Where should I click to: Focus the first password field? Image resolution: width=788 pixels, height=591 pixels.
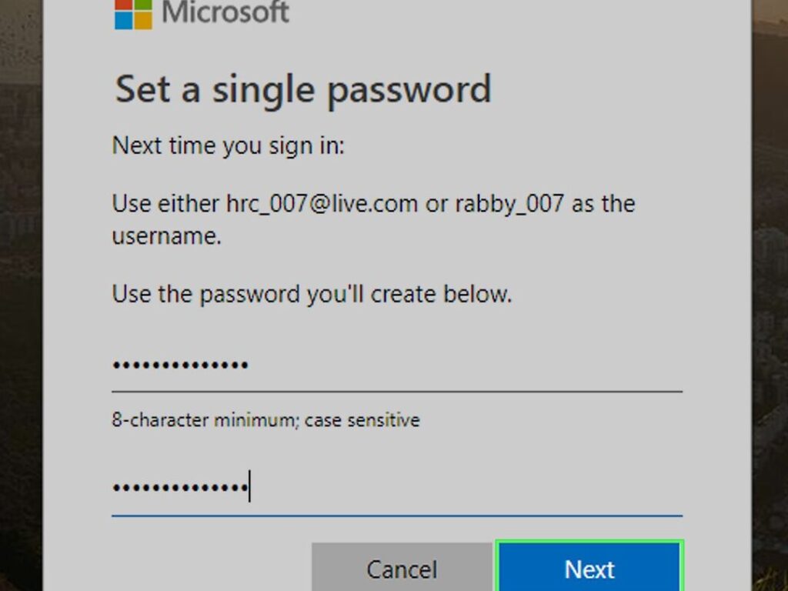[396, 365]
